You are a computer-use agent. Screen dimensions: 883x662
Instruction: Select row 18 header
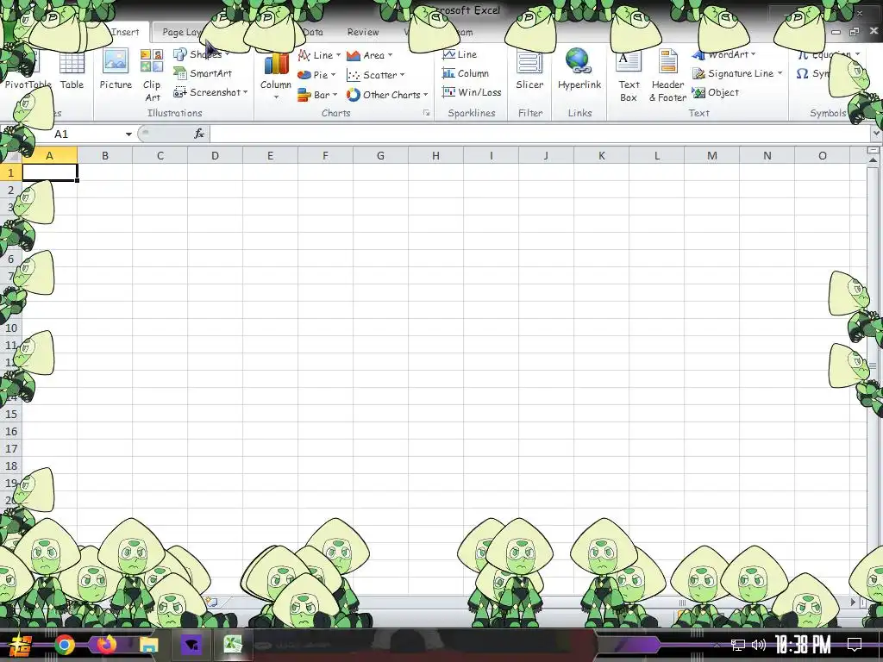(x=10, y=466)
